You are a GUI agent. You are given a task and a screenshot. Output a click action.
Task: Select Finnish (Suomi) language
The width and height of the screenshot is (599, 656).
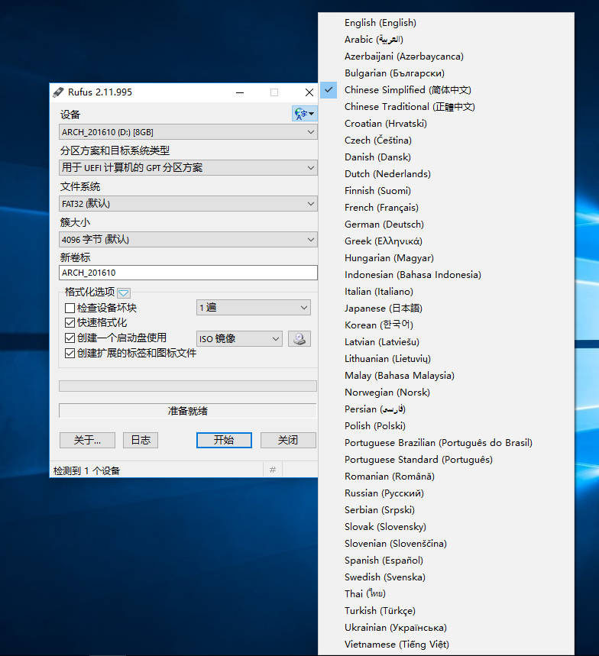pyautogui.click(x=446, y=191)
